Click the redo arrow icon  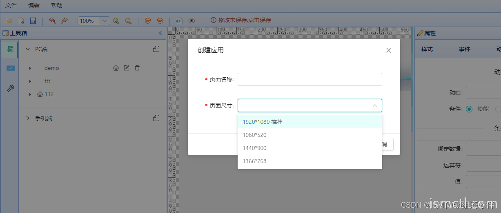coord(65,20)
